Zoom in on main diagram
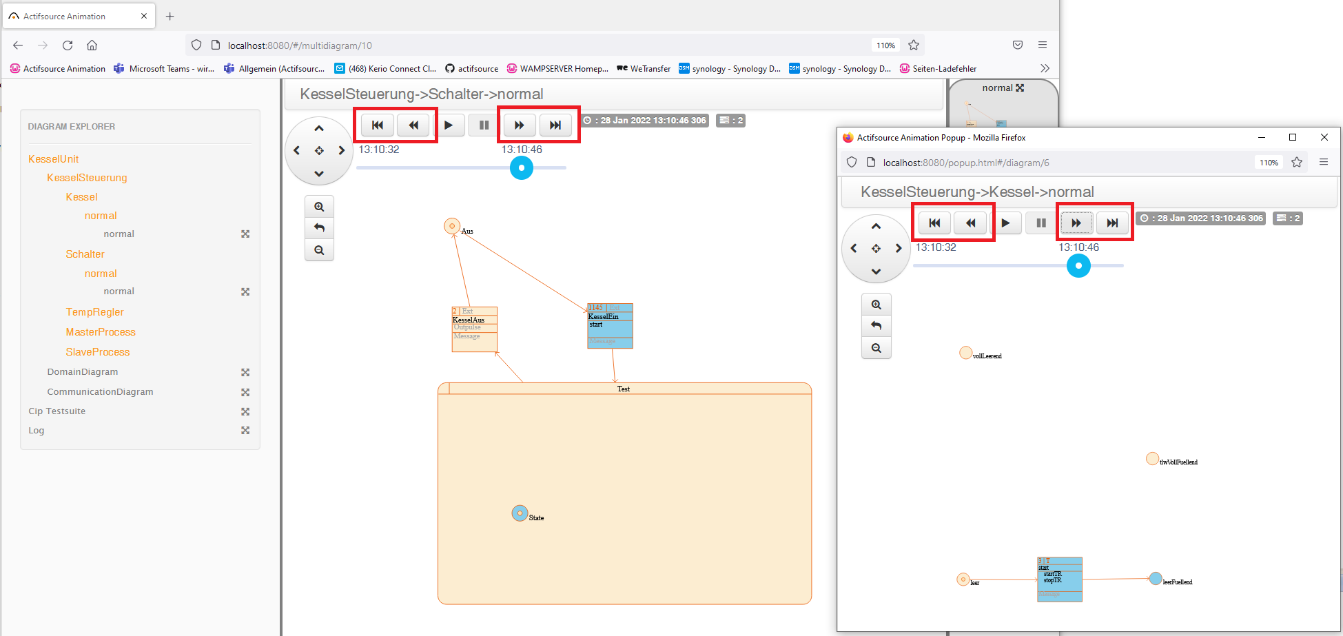This screenshot has height=636, width=1343. 319,207
